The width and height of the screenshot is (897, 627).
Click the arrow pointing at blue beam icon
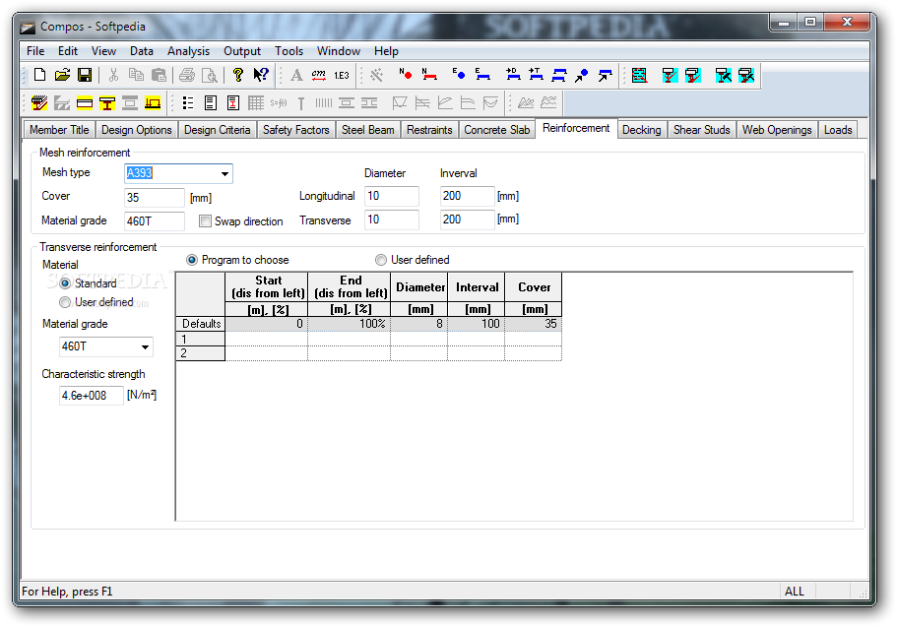[x=605, y=75]
